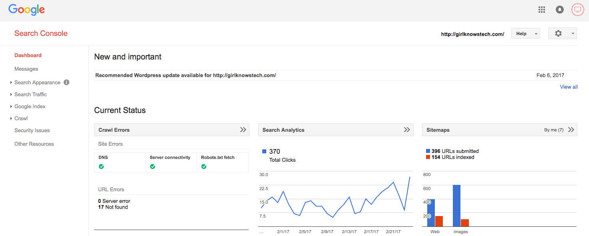
Task: Open the Recommended Wordpress update message
Action: 186,75
